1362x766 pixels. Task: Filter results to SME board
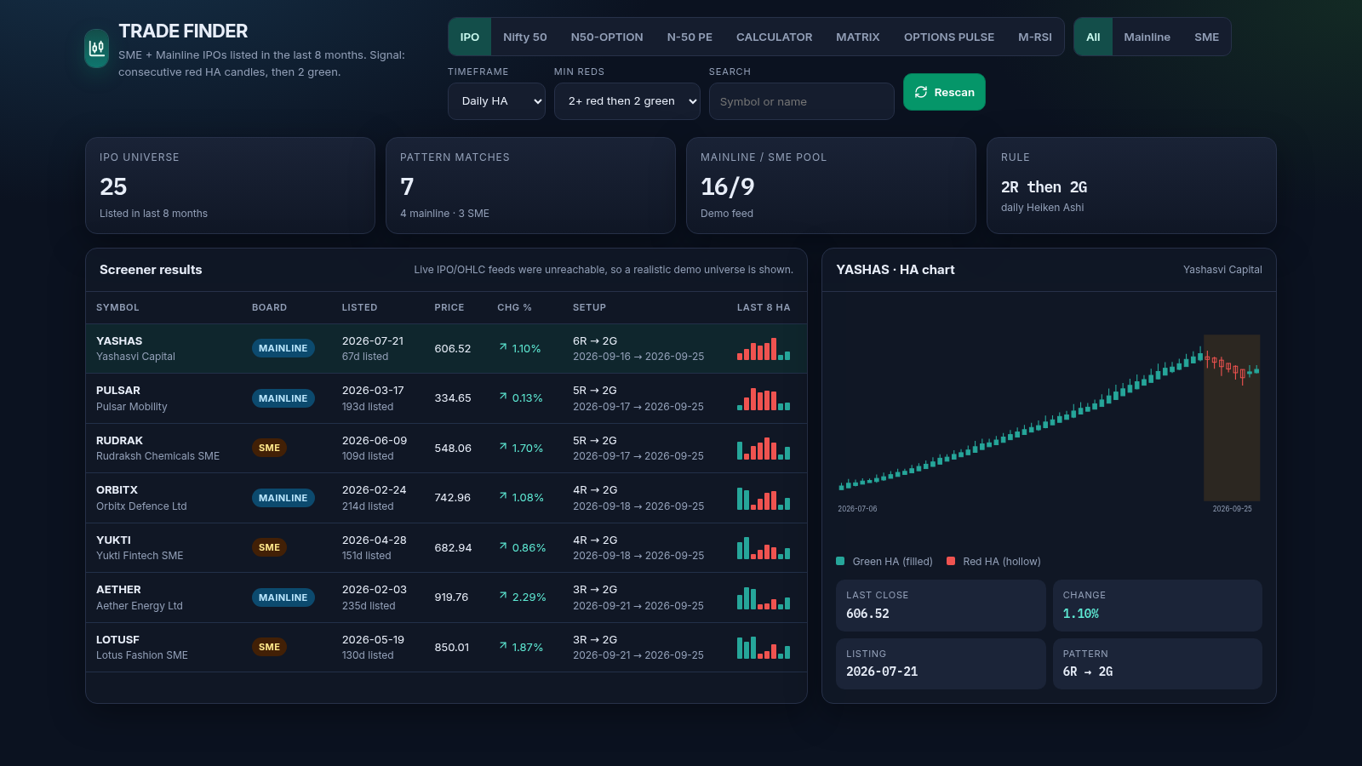point(1206,37)
